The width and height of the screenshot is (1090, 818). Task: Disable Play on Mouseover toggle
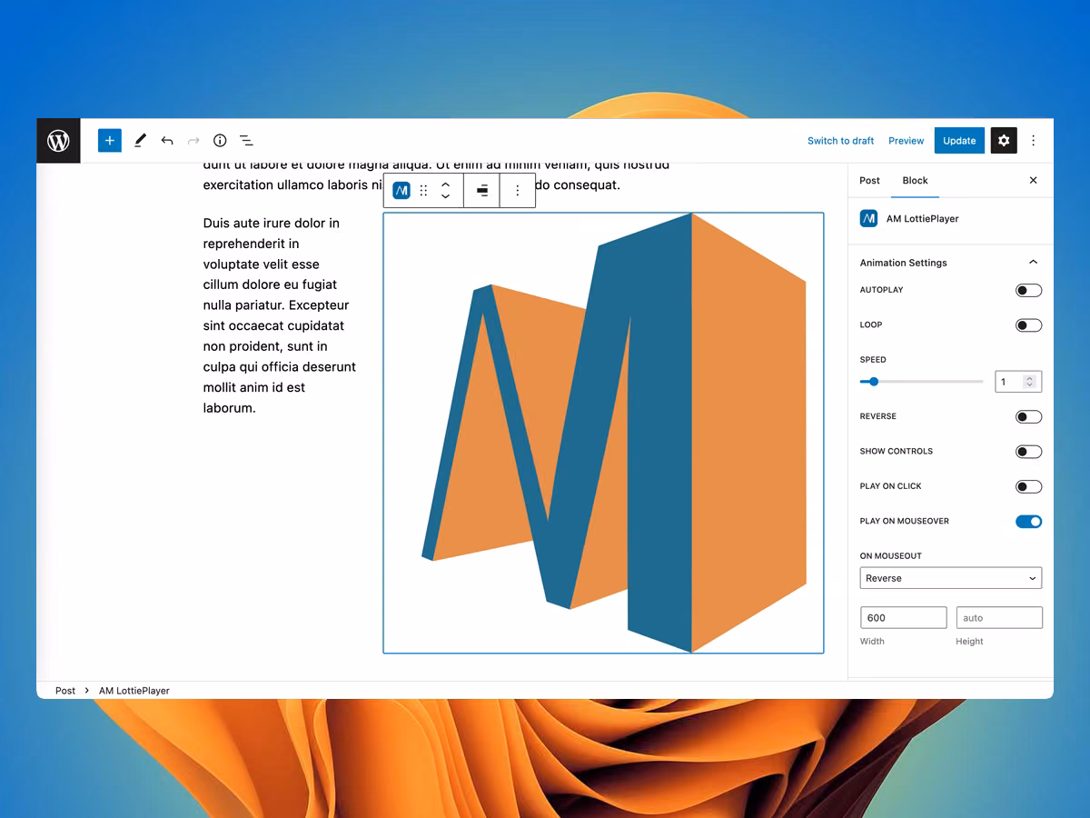(x=1028, y=522)
